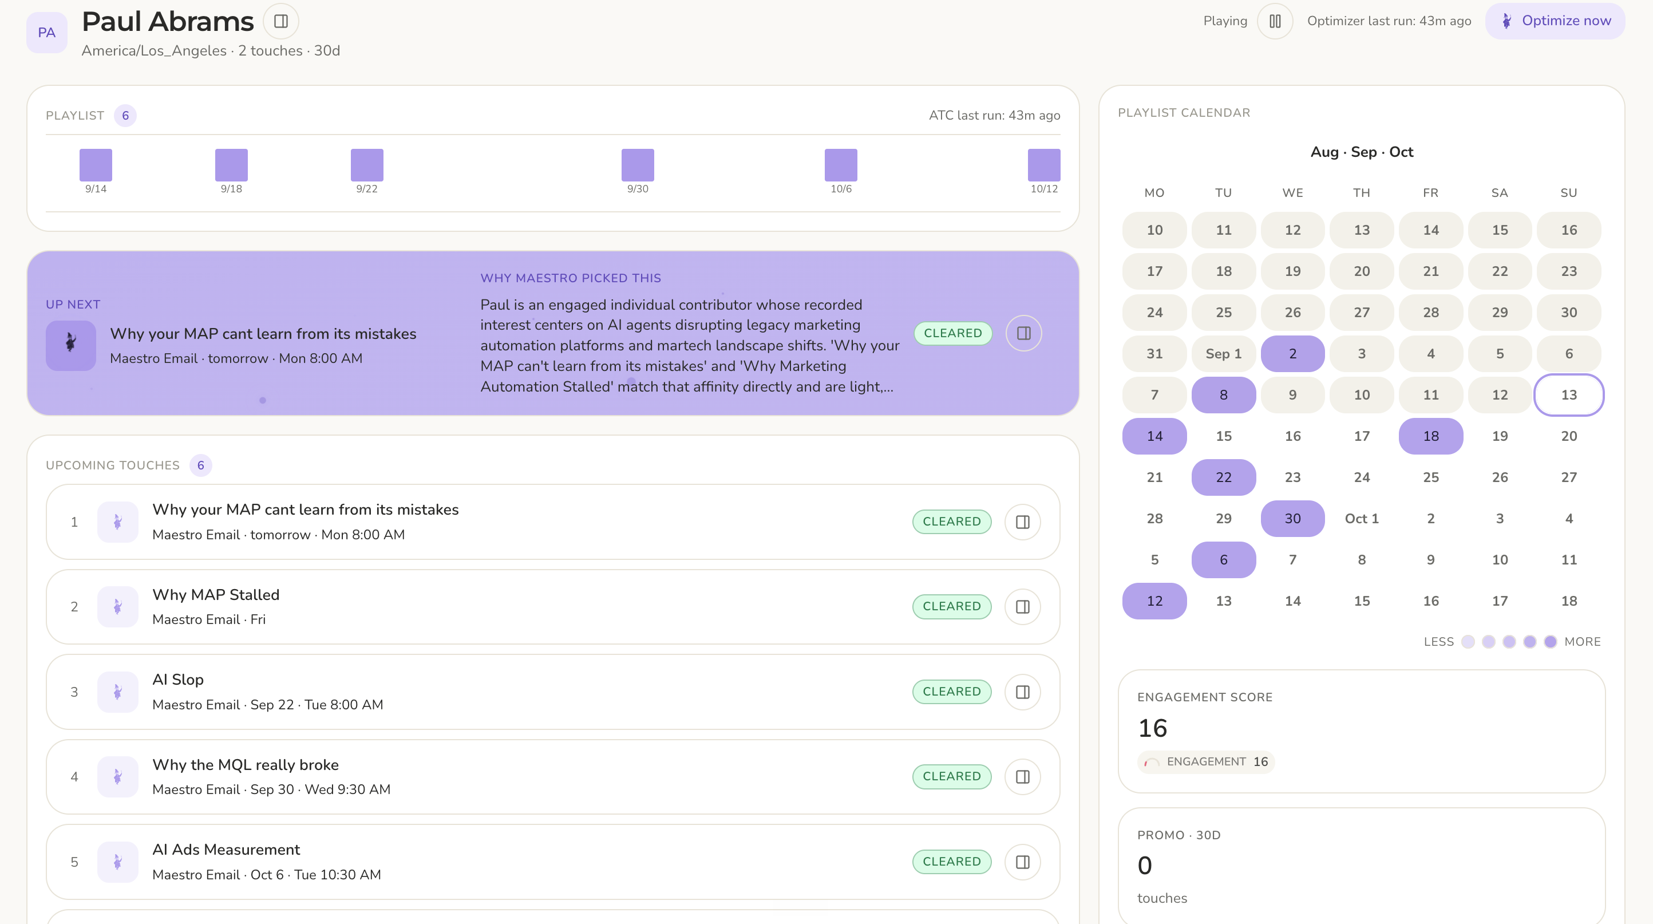Click CLEARED badge on Why MAP Stalled row
This screenshot has width=1653, height=924.
(x=952, y=606)
